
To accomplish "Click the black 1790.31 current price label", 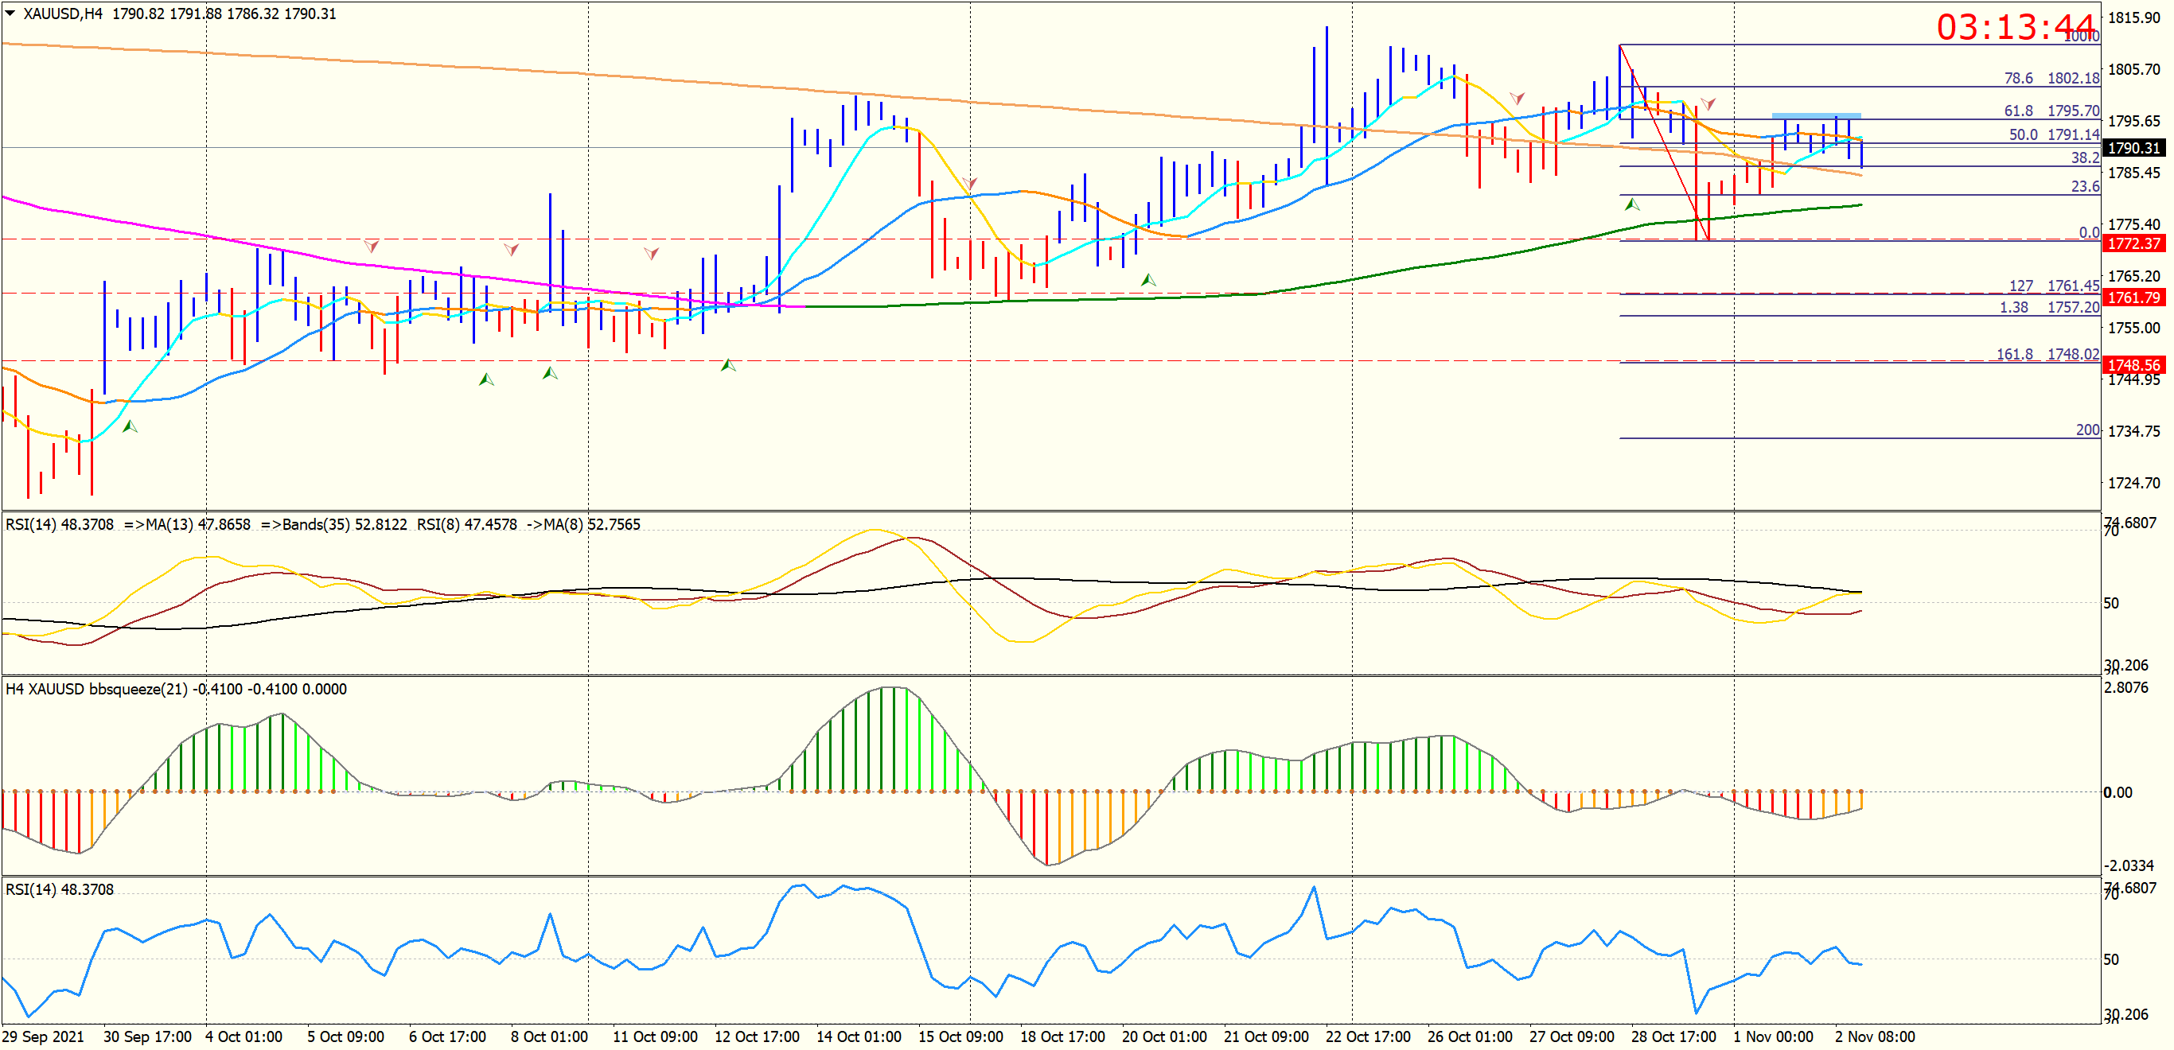I will 2133,148.
